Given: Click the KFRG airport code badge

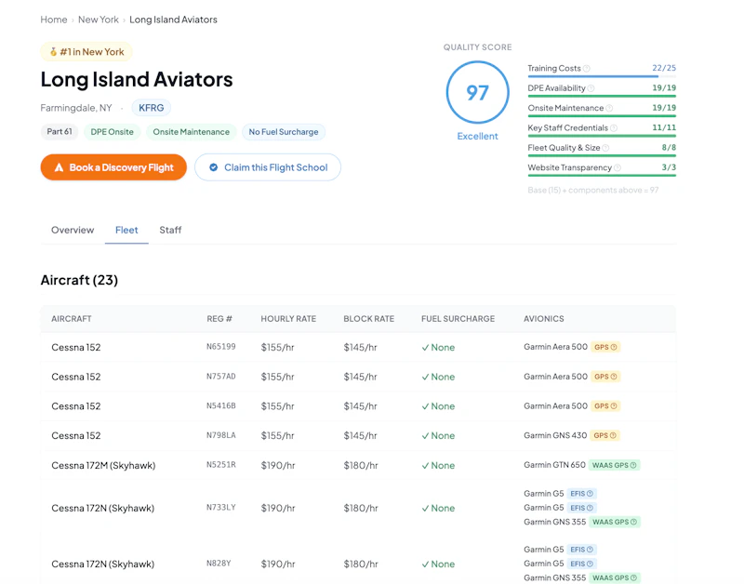Looking at the screenshot, I should coord(152,108).
